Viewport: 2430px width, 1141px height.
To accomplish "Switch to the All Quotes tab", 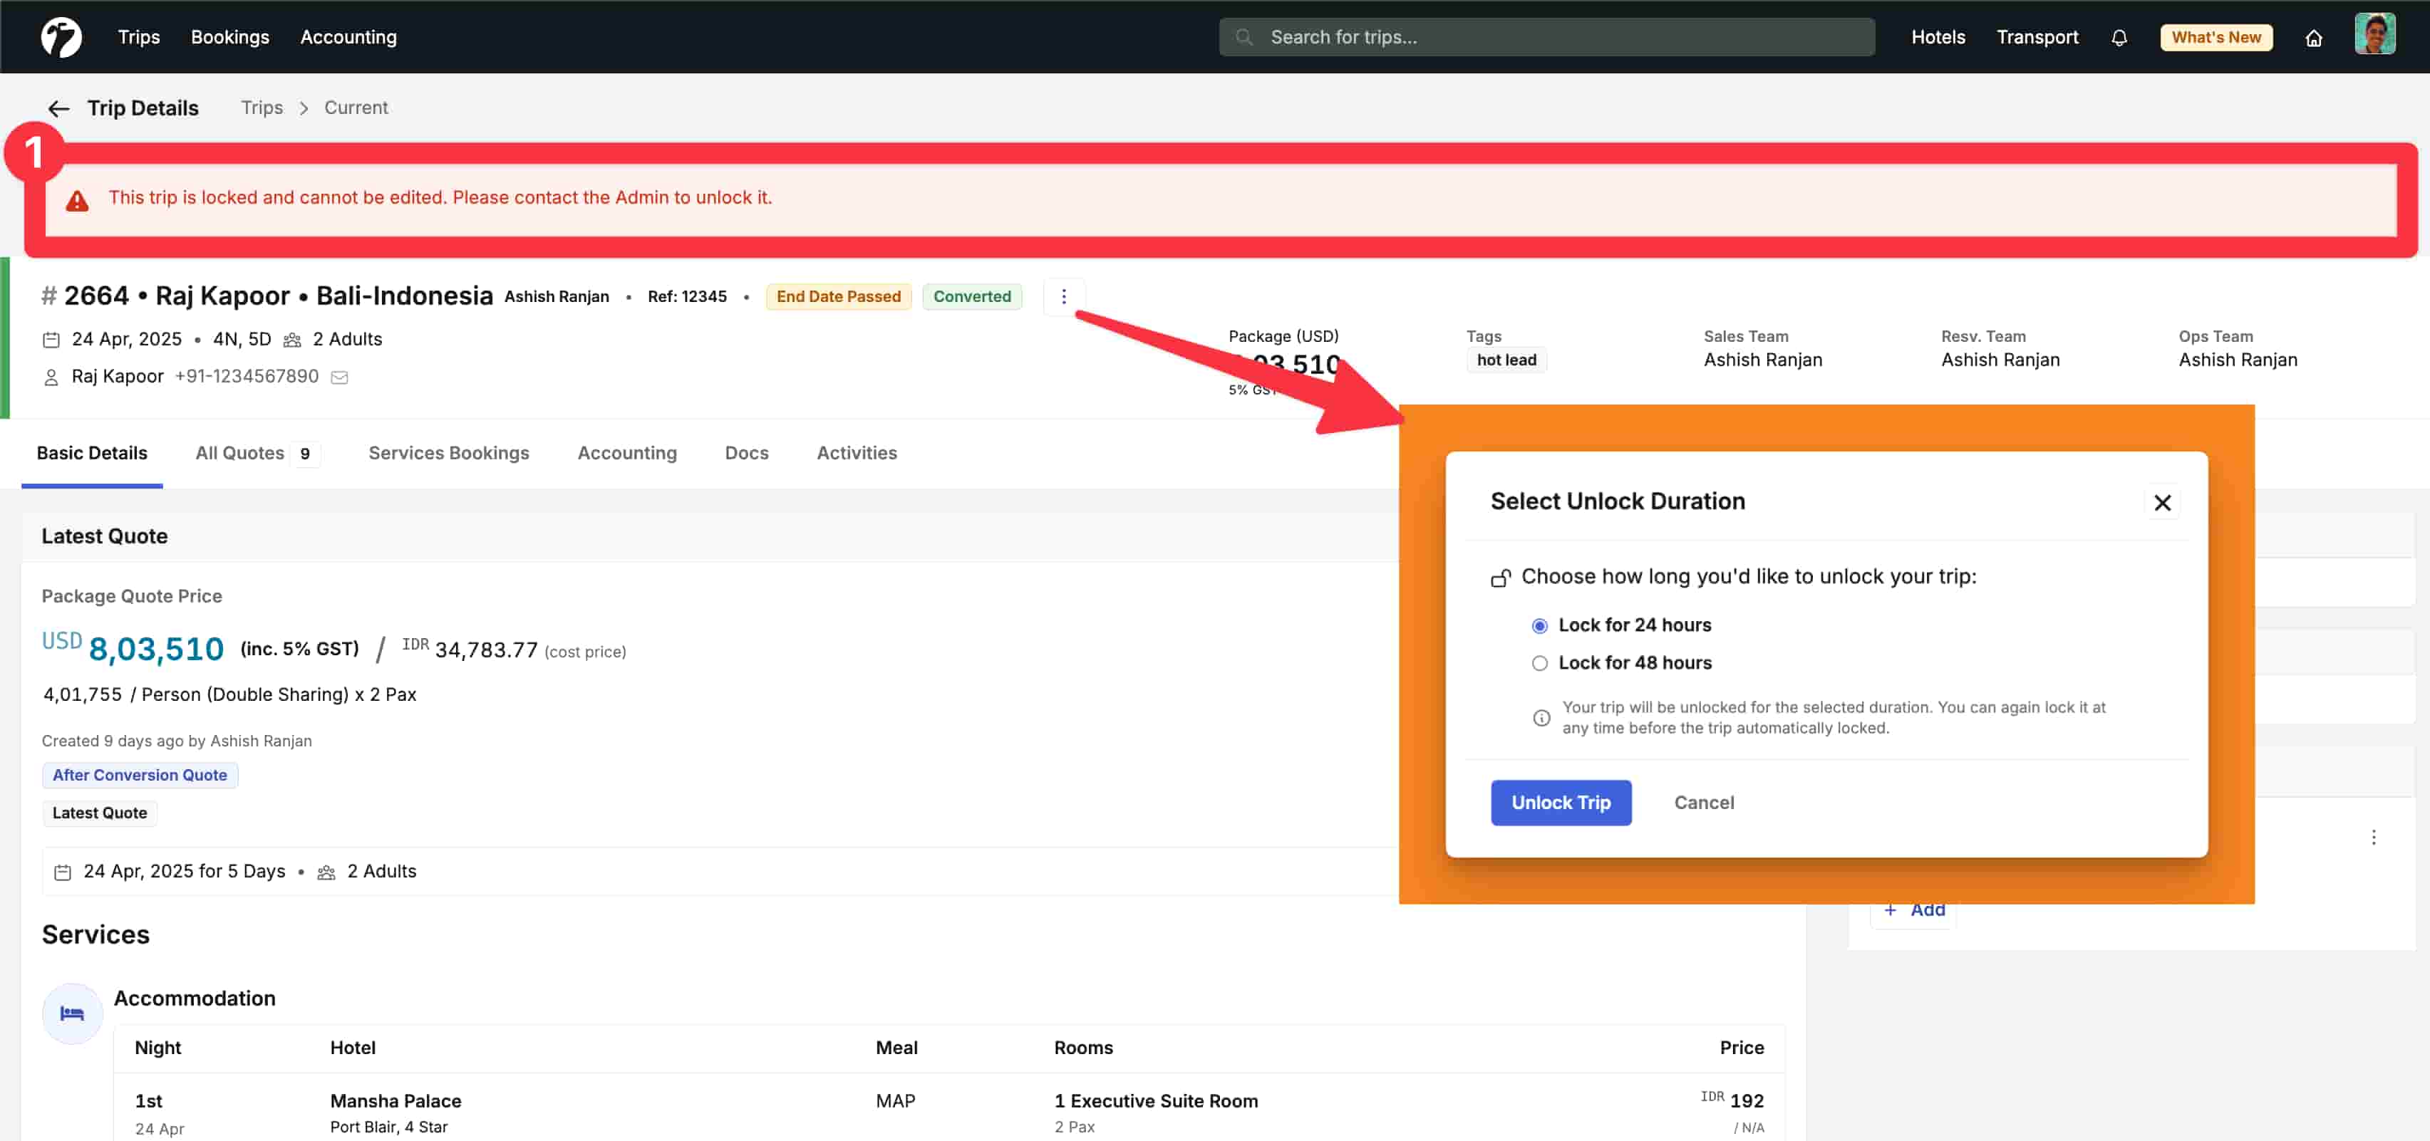I will point(239,453).
